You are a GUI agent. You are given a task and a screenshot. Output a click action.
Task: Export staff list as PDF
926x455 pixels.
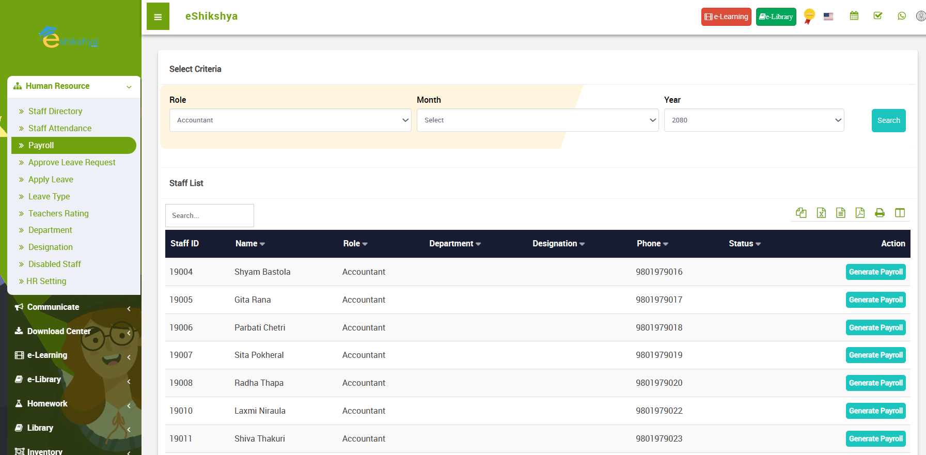[x=860, y=213]
